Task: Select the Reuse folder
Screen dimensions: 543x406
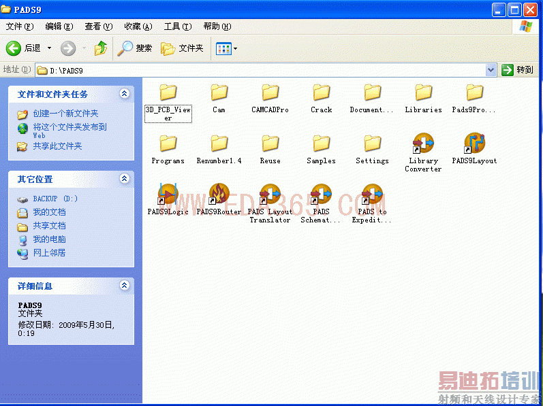Action: point(270,150)
